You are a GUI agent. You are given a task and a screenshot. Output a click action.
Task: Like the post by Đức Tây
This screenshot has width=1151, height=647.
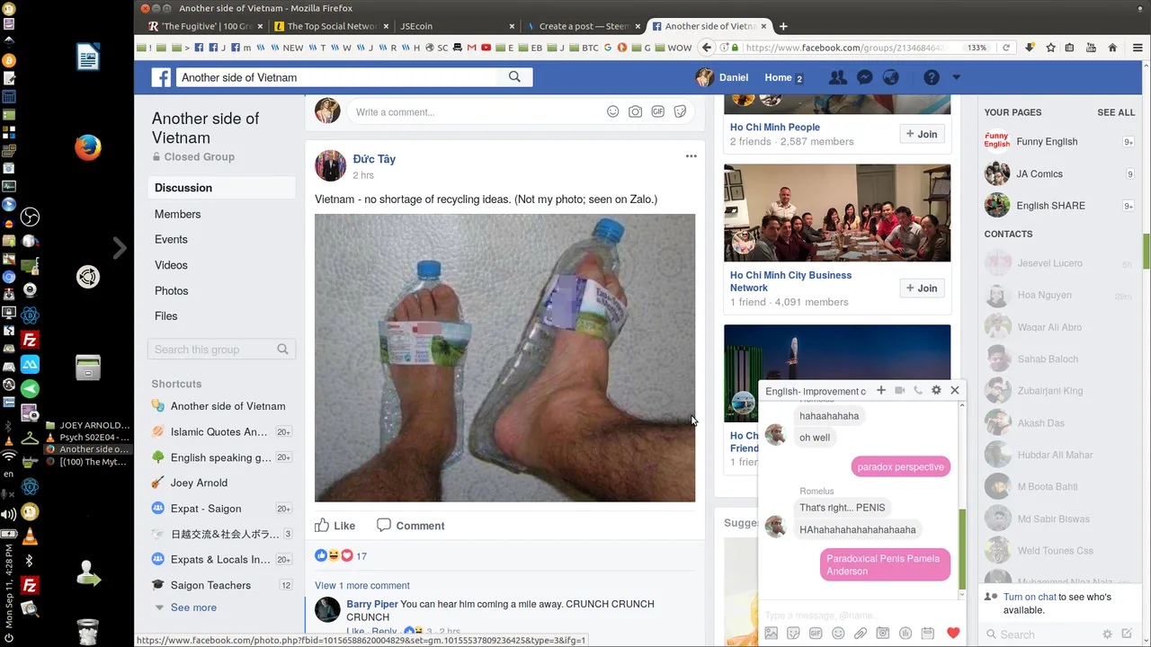coord(335,526)
